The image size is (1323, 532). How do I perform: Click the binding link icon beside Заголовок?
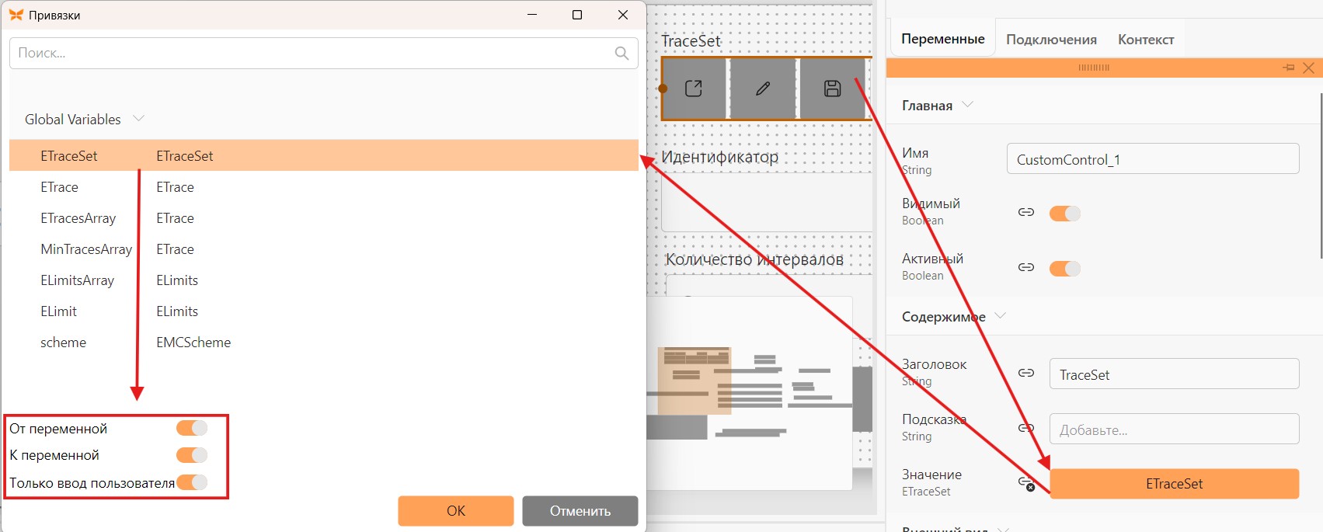1026,373
